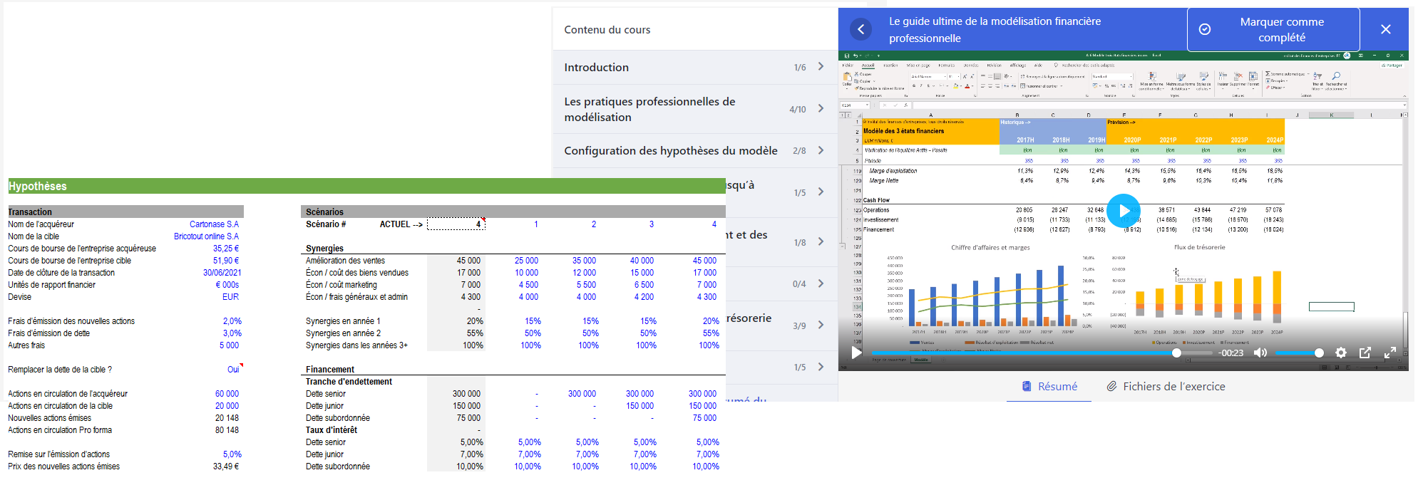The image size is (1423, 490).
Task: Click the document icon beside Résumé
Action: tap(1027, 386)
